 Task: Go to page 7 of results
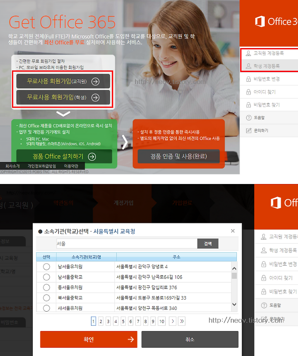[138, 321]
